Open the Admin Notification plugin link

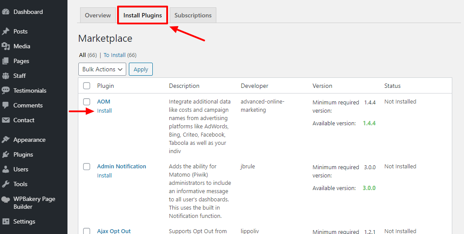(x=121, y=166)
